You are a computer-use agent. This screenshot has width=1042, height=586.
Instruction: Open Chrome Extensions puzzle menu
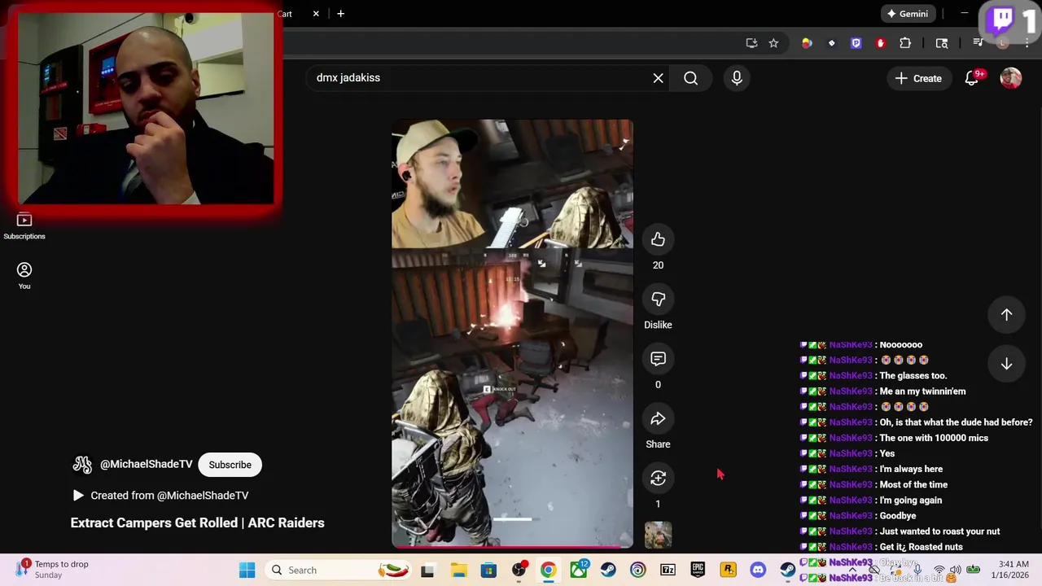click(x=905, y=43)
